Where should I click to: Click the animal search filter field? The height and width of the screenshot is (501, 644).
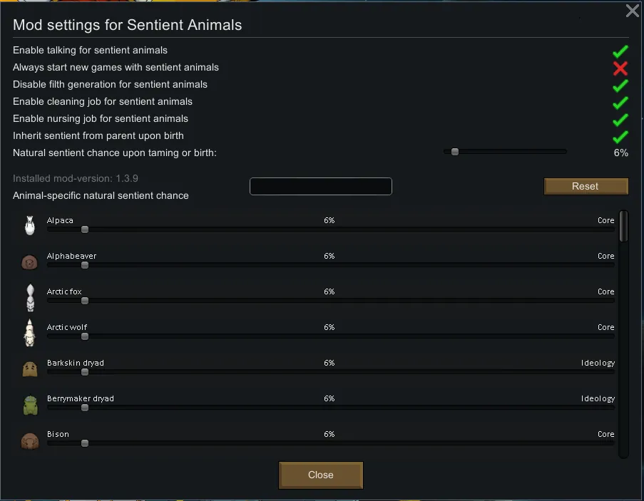(x=320, y=187)
